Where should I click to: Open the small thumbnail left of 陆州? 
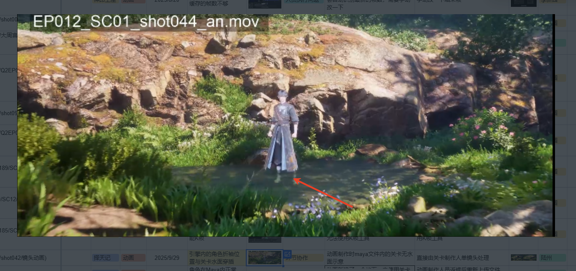(523, 258)
